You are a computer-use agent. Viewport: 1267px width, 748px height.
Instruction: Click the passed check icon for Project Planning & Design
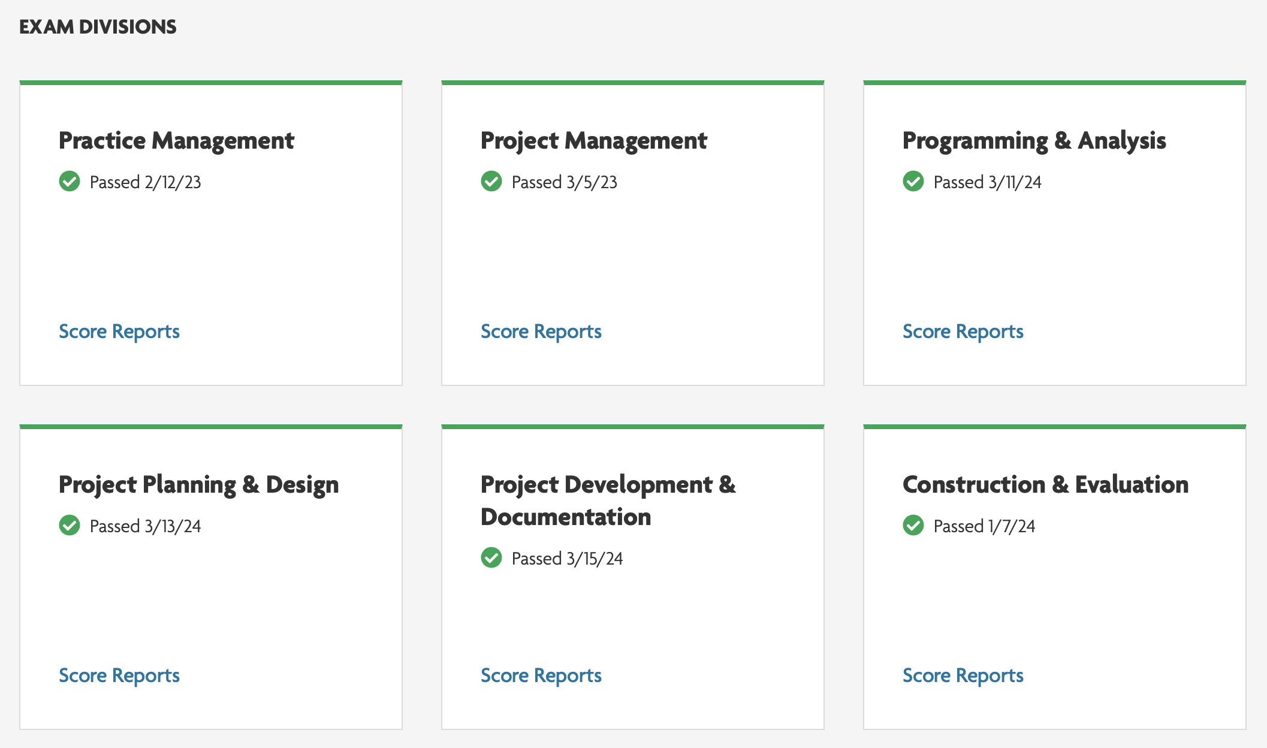pos(70,525)
